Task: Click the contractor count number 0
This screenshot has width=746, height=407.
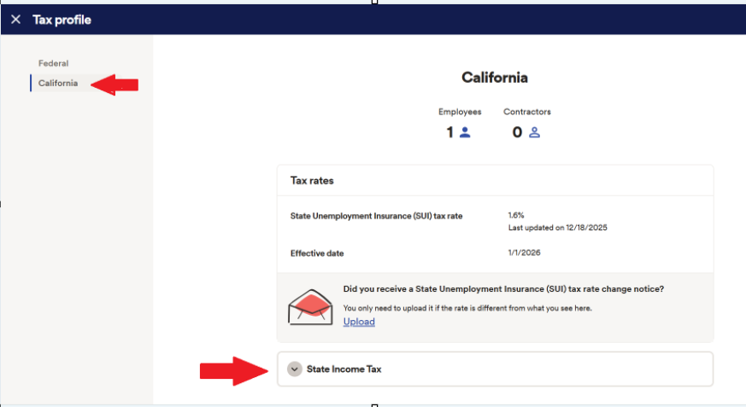Action: [x=517, y=132]
